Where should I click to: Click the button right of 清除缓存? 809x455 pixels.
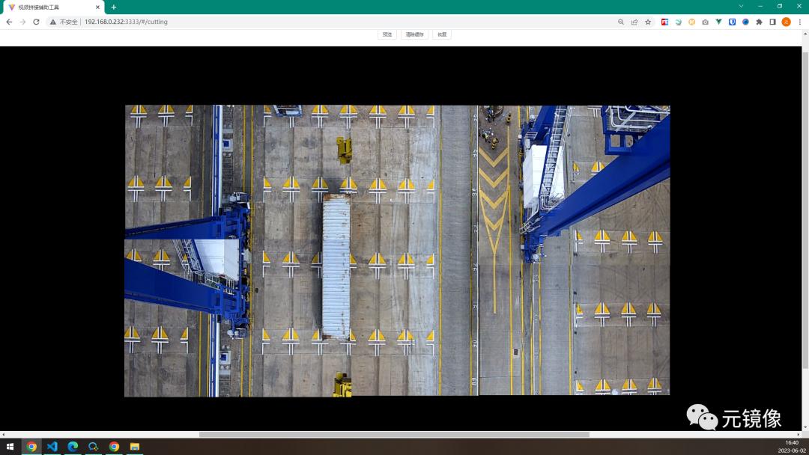pos(442,34)
